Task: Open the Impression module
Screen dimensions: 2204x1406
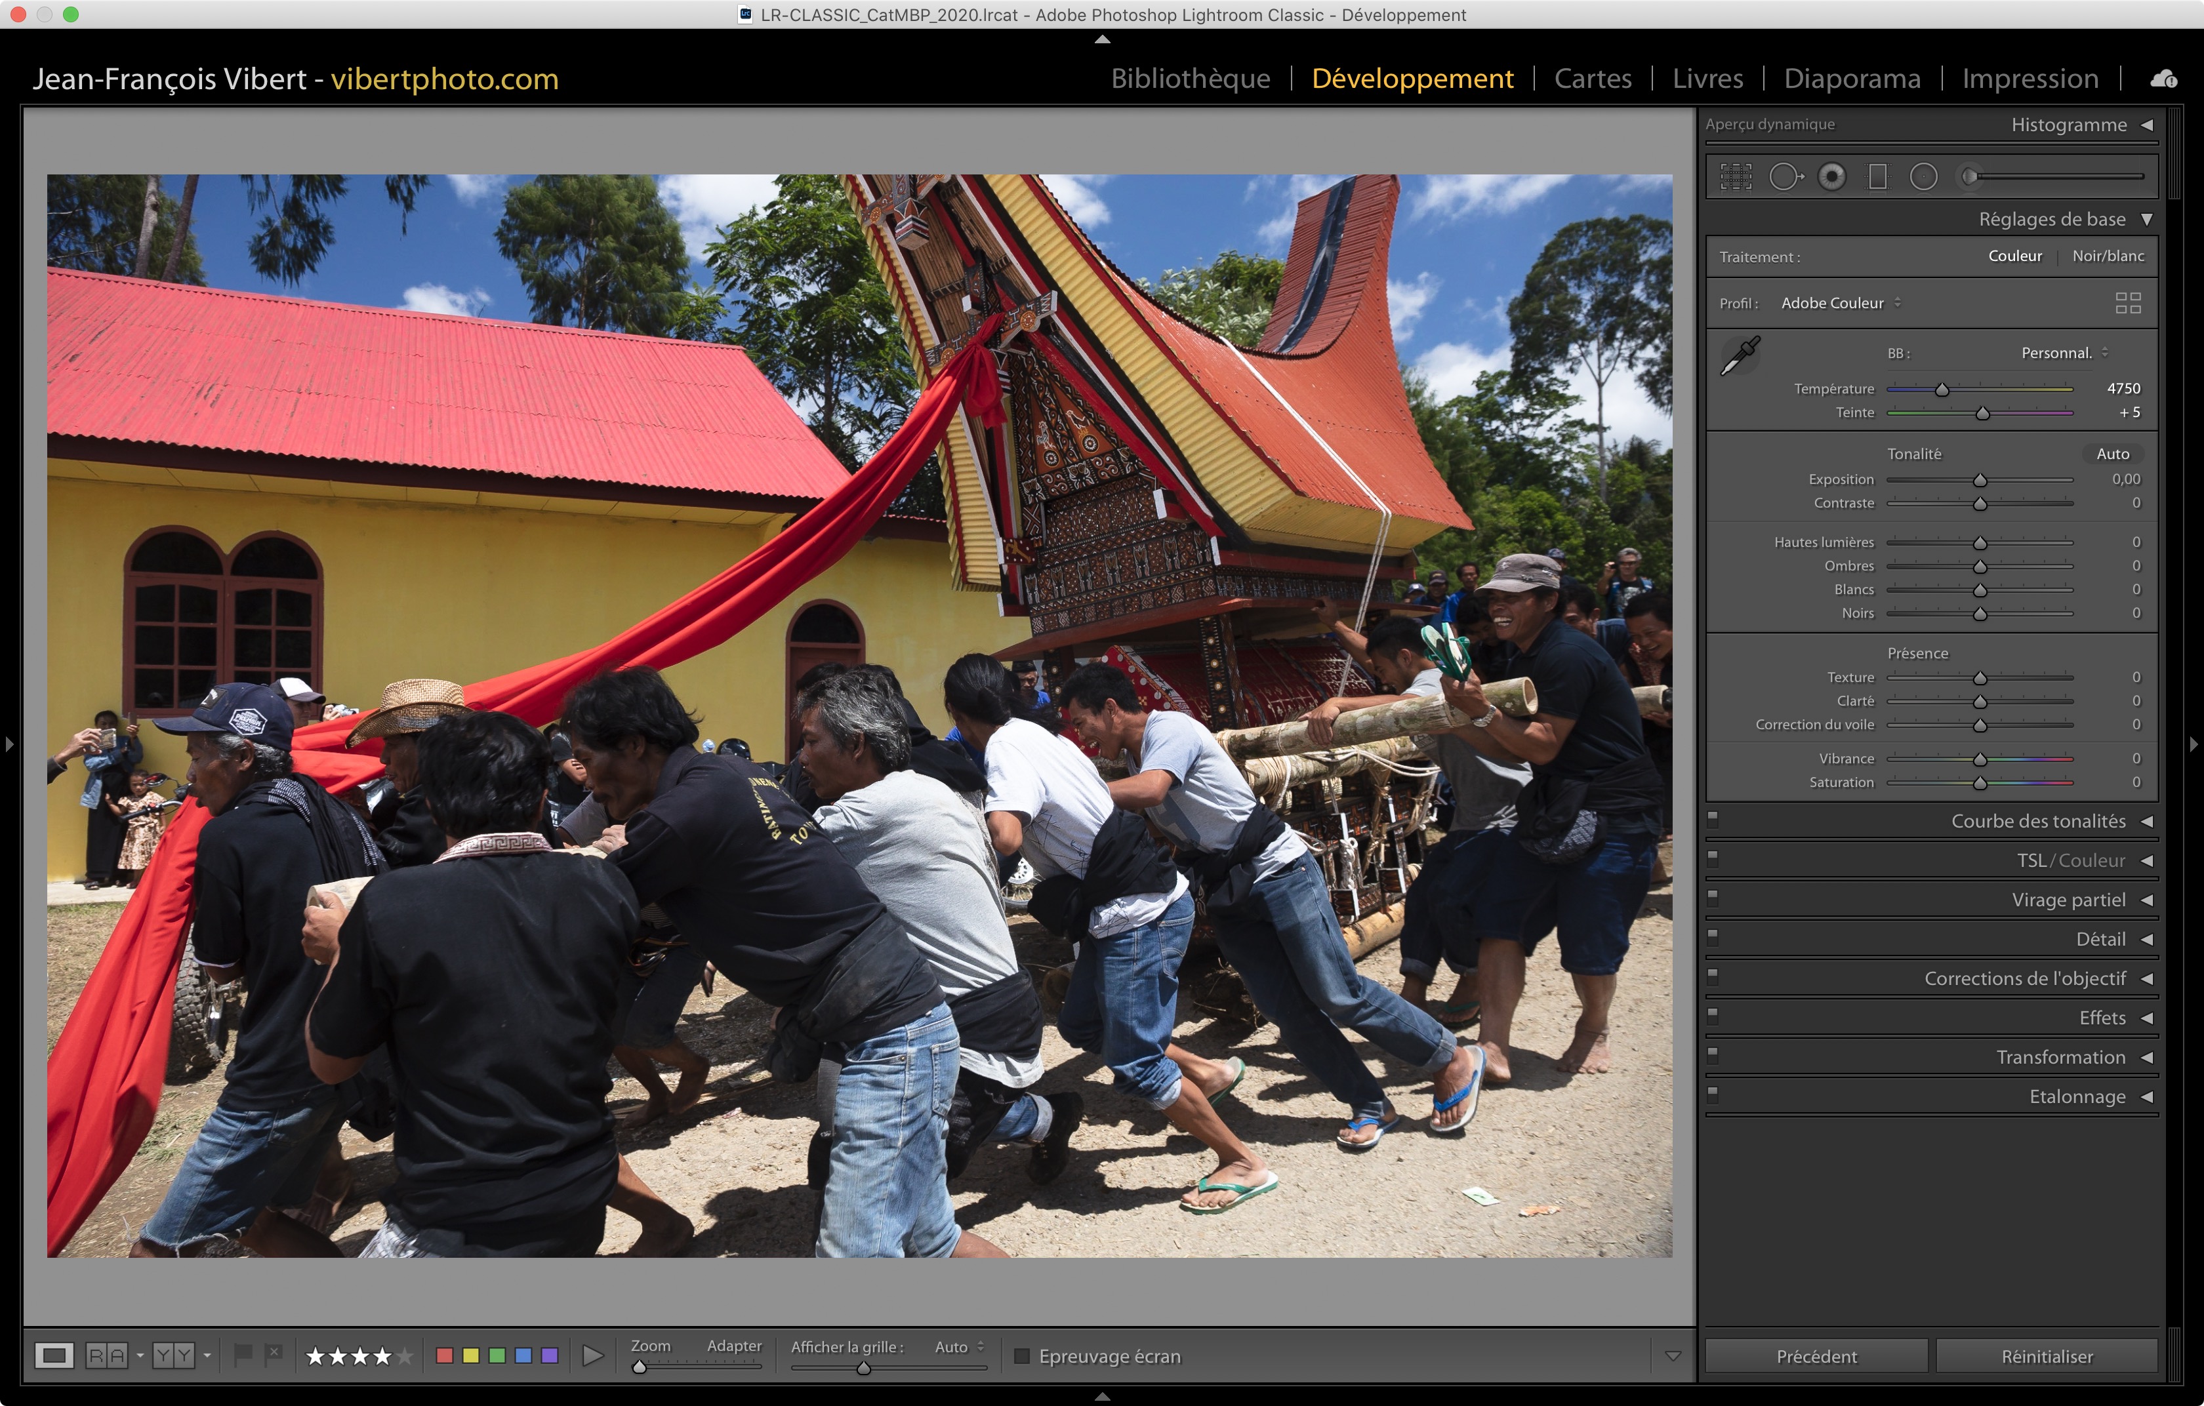Action: pyautogui.click(x=2029, y=79)
